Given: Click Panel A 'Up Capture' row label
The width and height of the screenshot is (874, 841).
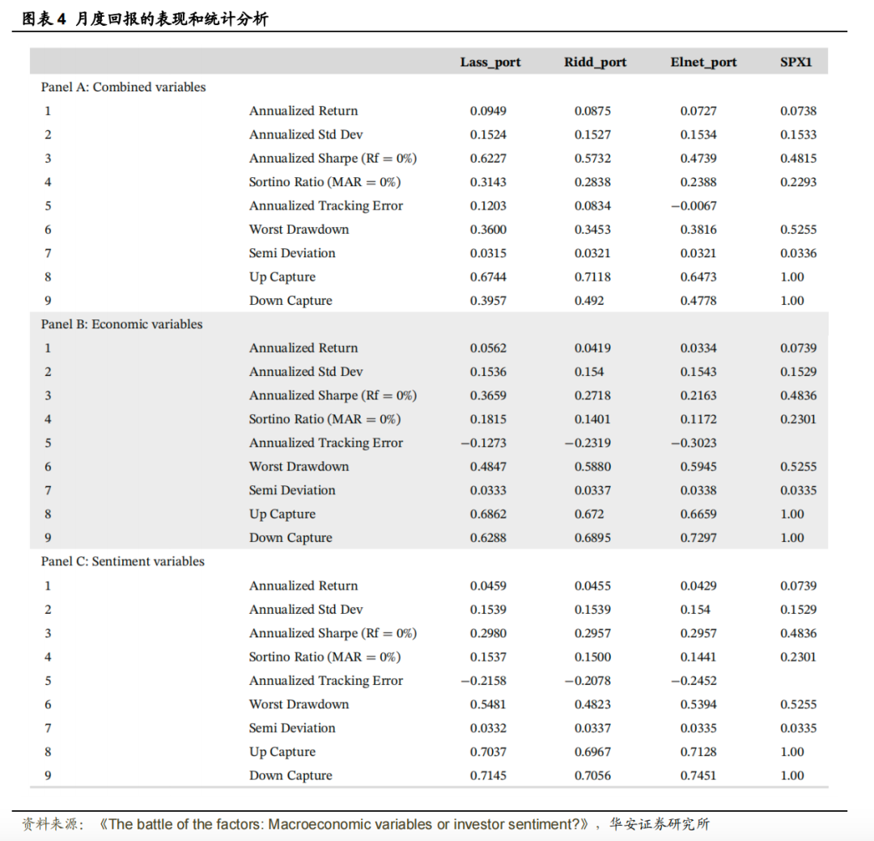Looking at the screenshot, I should [282, 277].
